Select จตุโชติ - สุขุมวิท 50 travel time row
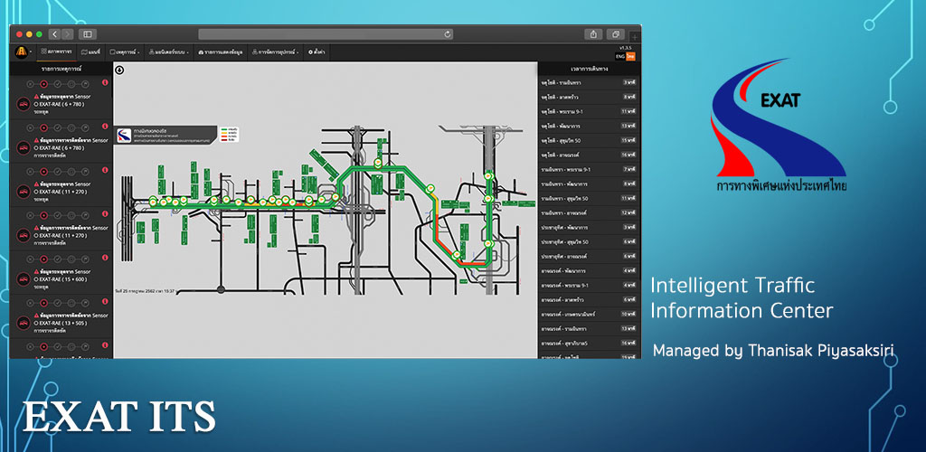Screen dimensions: 926x452 pos(589,140)
